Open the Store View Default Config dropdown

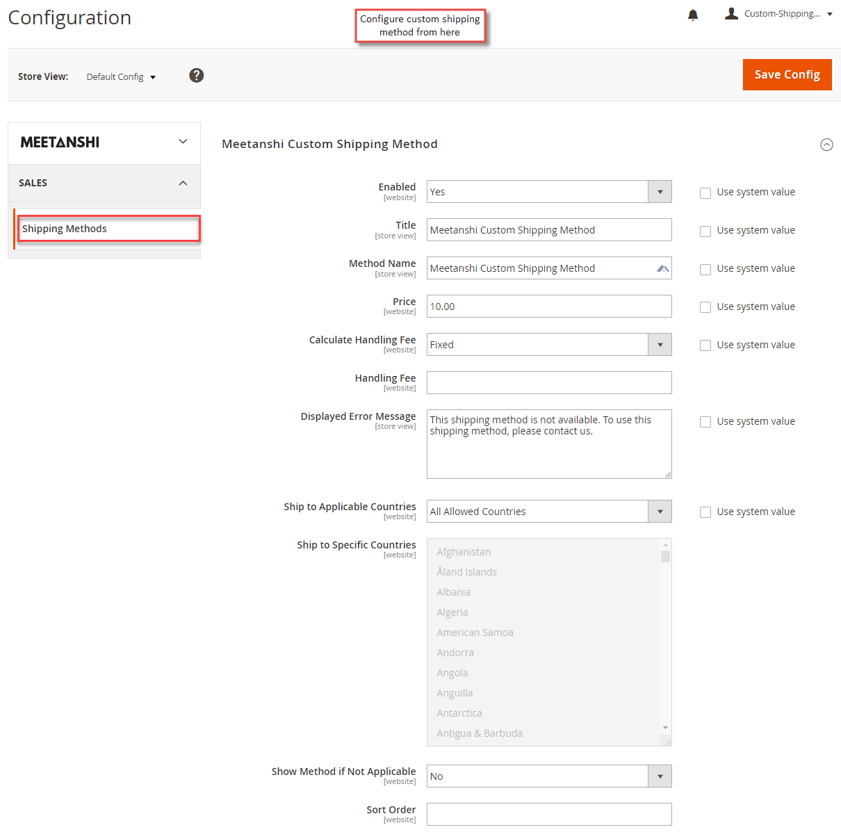(x=121, y=76)
